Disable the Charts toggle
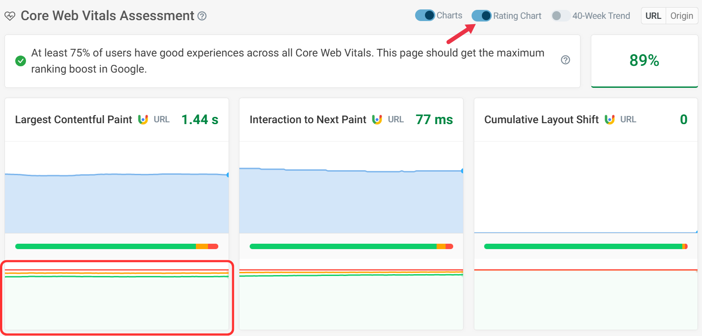Image resolution: width=702 pixels, height=336 pixels. [x=425, y=16]
